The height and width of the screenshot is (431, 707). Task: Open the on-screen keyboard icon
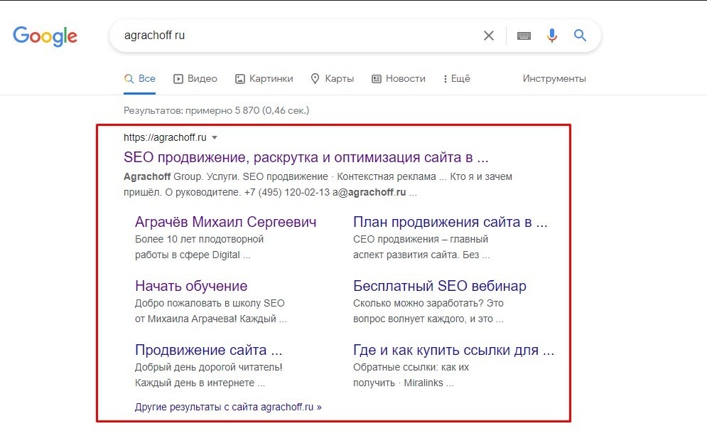(x=524, y=35)
